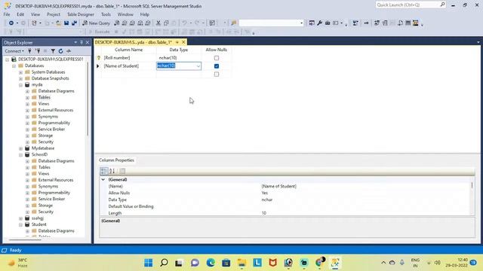The height and width of the screenshot is (271, 483).
Task: Select the [Roll number] column name cell
Action: [129, 58]
